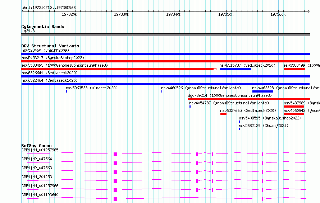The image size is (320, 203).
Task: Click the dgv73e214 red variant bar
Action: pyautogui.click(x=249, y=99)
